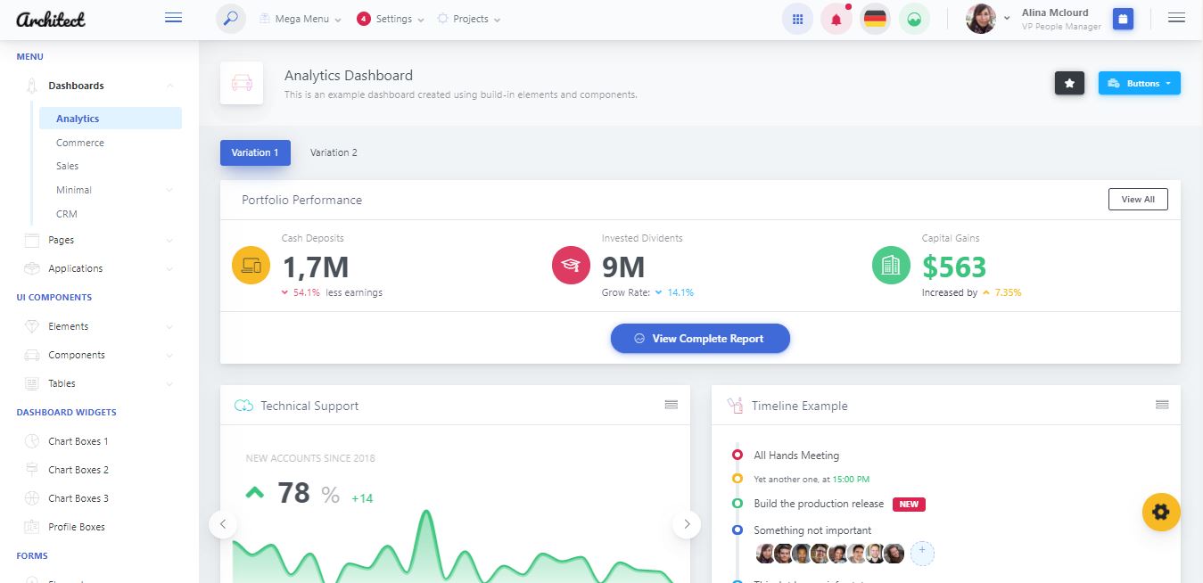Click the red NEW badge

click(909, 505)
